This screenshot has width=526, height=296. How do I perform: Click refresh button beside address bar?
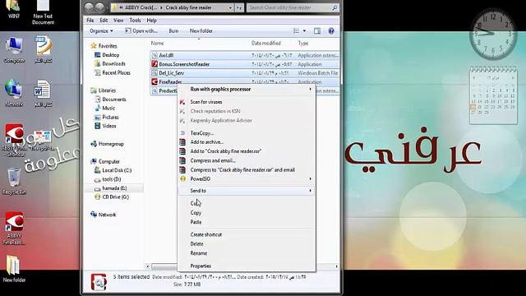(239, 7)
